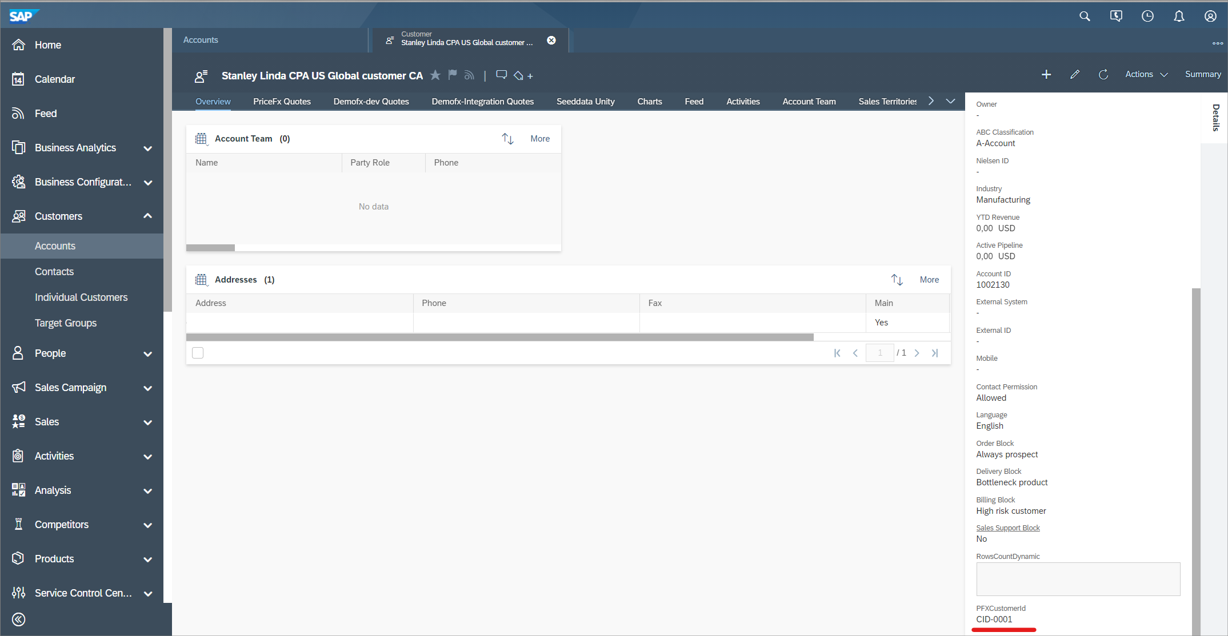
Task: Click the search magnifier icon
Action: (1085, 16)
